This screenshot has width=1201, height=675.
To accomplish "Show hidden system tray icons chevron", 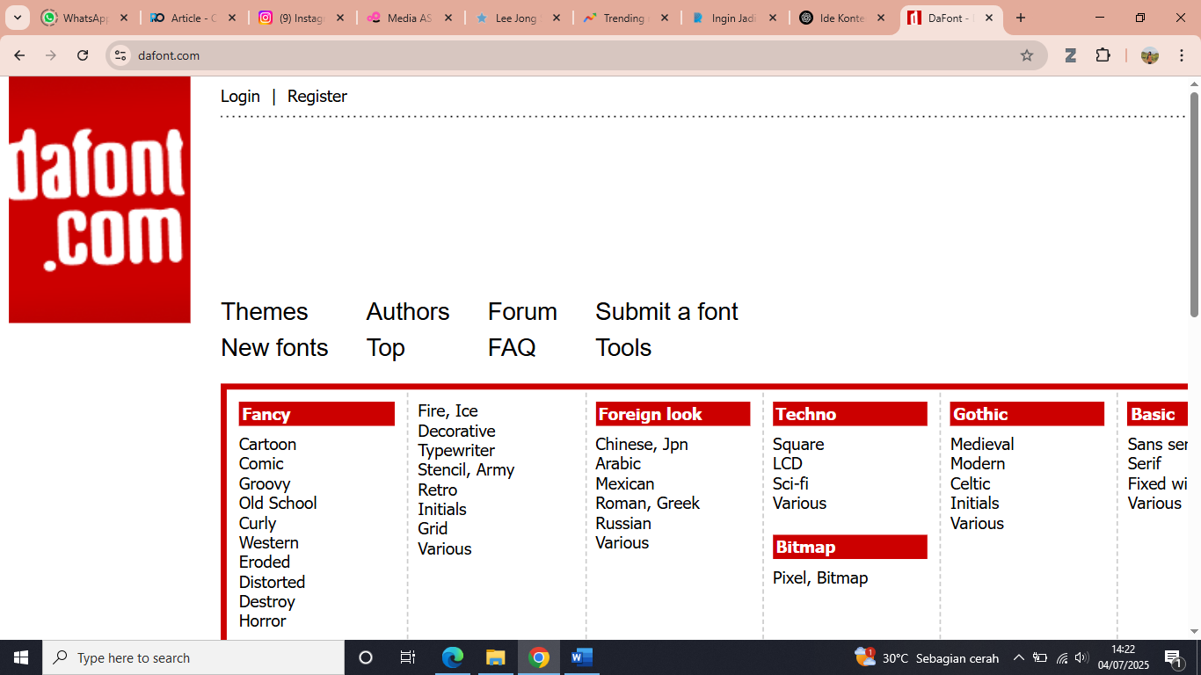I will [1018, 657].
